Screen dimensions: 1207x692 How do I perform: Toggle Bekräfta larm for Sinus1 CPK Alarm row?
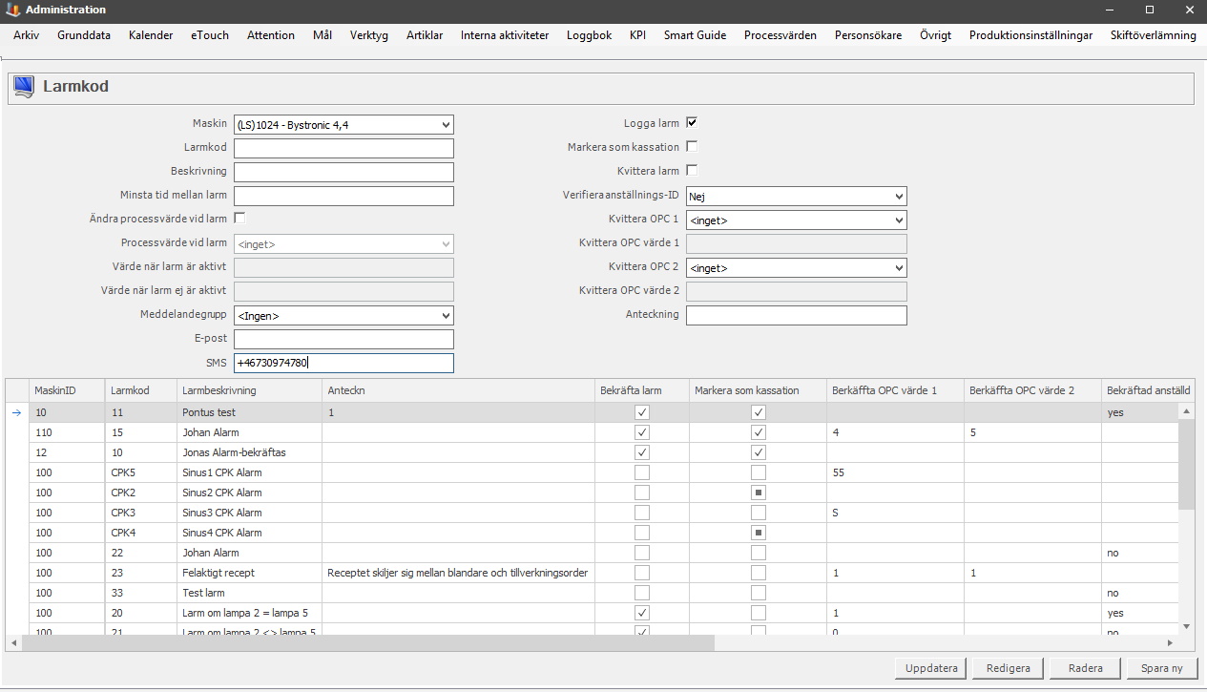pyautogui.click(x=642, y=472)
